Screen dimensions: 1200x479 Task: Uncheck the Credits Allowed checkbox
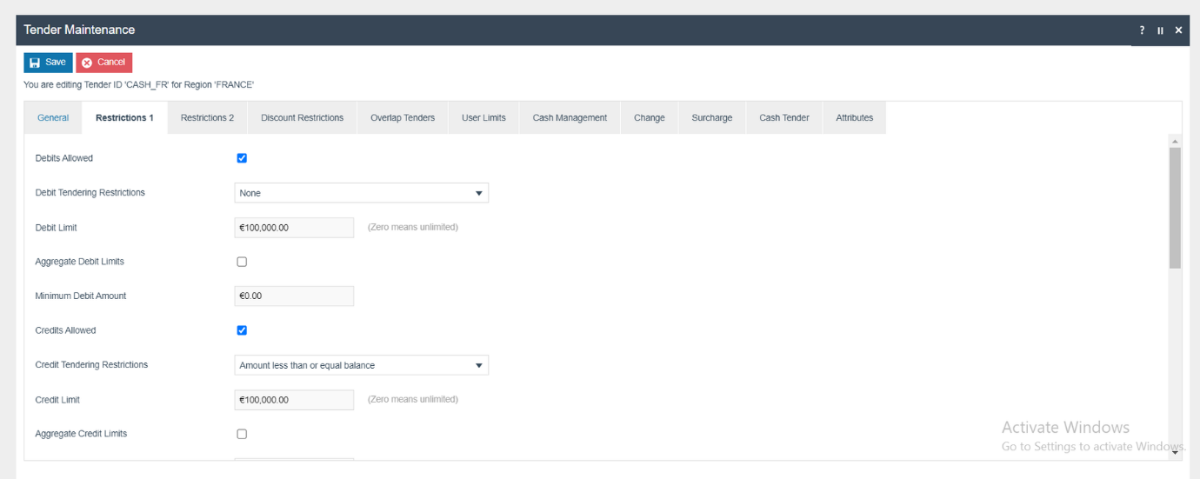pos(242,330)
